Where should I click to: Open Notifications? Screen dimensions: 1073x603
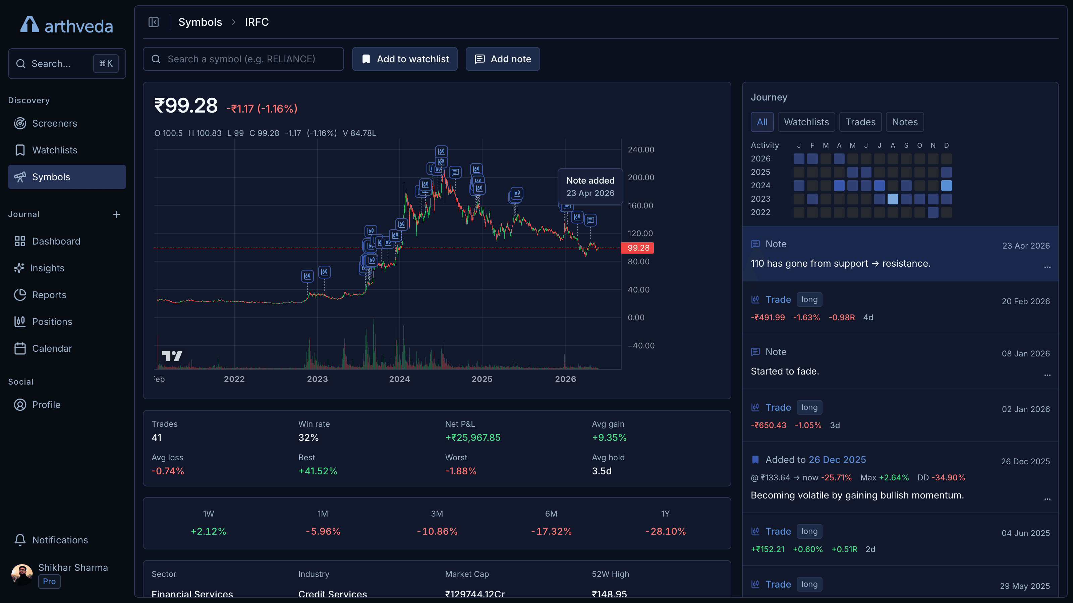tap(67, 540)
